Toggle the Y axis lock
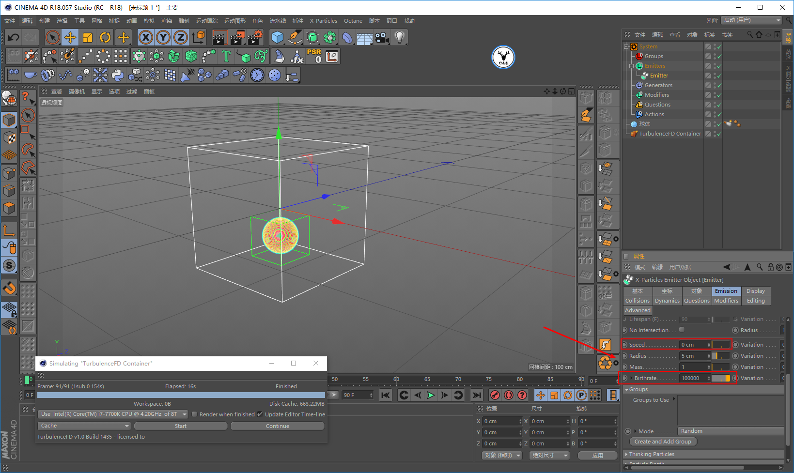 (x=163, y=37)
